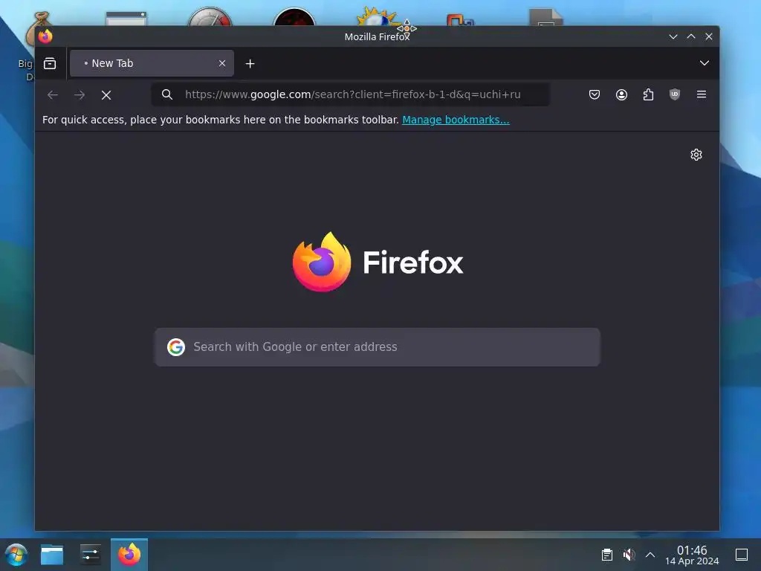This screenshot has width=761, height=571.
Task: Focus the URL address bar field
Action: [352, 94]
